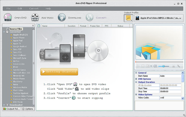
Task: Click the Status column header
Action: coord(120,26)
